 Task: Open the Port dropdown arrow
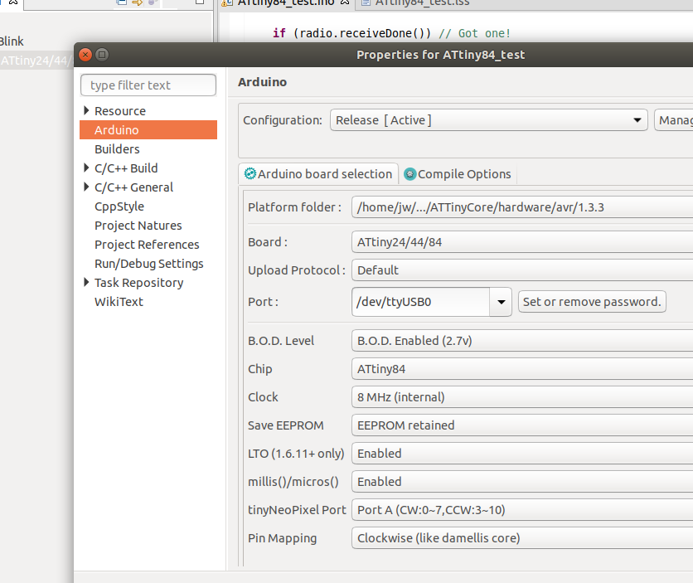(x=501, y=302)
